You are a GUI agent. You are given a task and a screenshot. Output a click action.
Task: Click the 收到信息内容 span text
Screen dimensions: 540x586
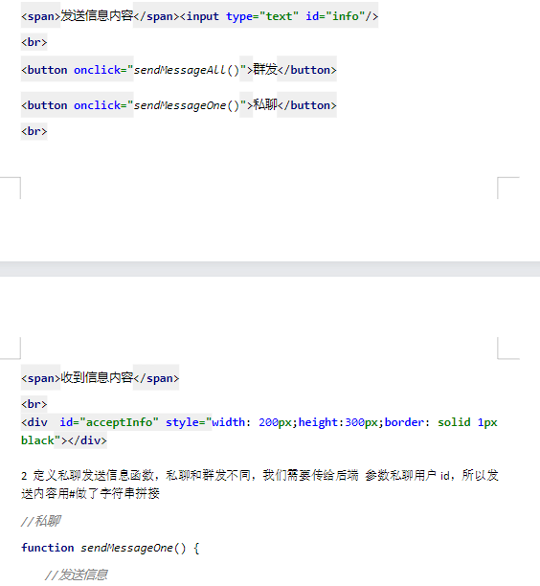(x=97, y=377)
